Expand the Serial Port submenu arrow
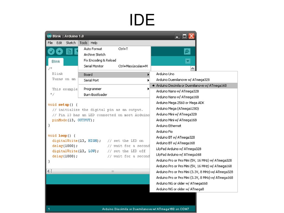The width and height of the screenshot is (284, 213). coord(148,80)
